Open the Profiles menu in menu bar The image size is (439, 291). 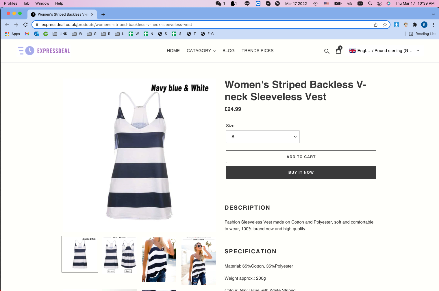pyautogui.click(x=11, y=3)
